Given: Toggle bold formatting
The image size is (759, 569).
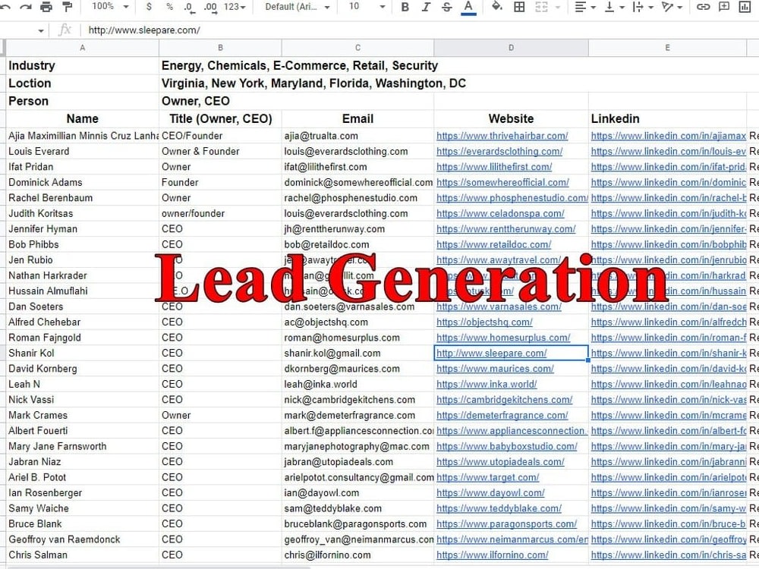Looking at the screenshot, I should (x=405, y=8).
